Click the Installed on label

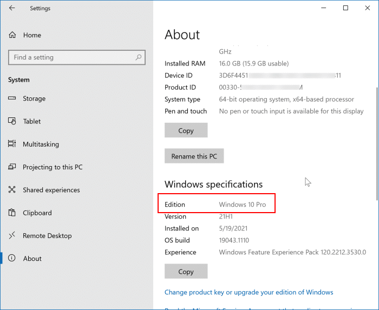coord(181,228)
